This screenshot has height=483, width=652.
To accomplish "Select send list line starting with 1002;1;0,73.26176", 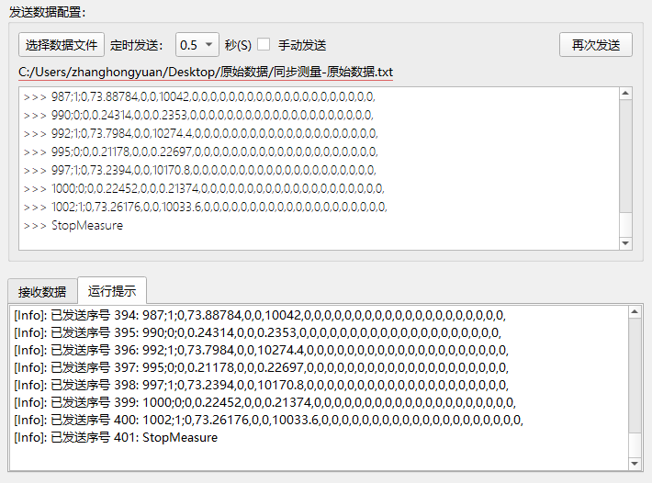I will [x=206, y=207].
